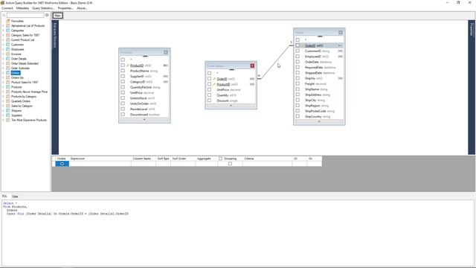Open the Connect menu
This screenshot has width=476, height=268.
click(x=7, y=8)
